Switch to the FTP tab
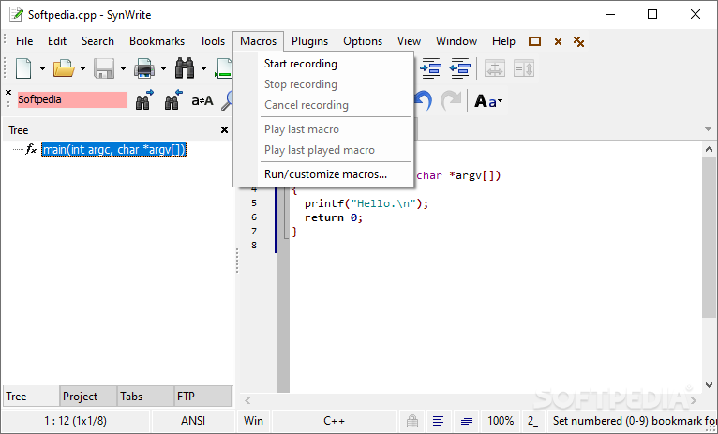The width and height of the screenshot is (718, 434). tap(202, 396)
